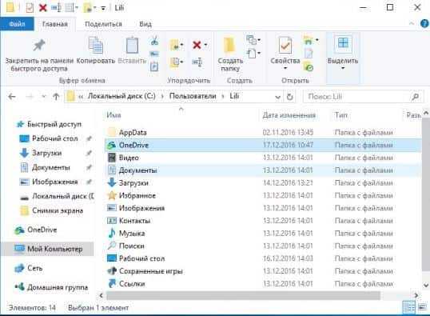
Task: Select Загрузки in Quick access list
Action: pyautogui.click(x=41, y=153)
